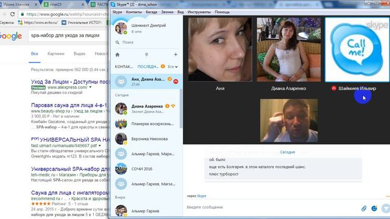Click the message плюс турборост

224,174
